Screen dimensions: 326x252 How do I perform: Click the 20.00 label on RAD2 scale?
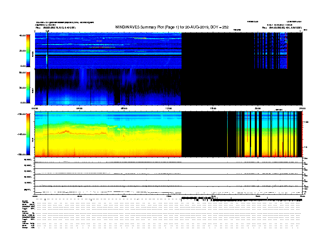pos(23,51)
